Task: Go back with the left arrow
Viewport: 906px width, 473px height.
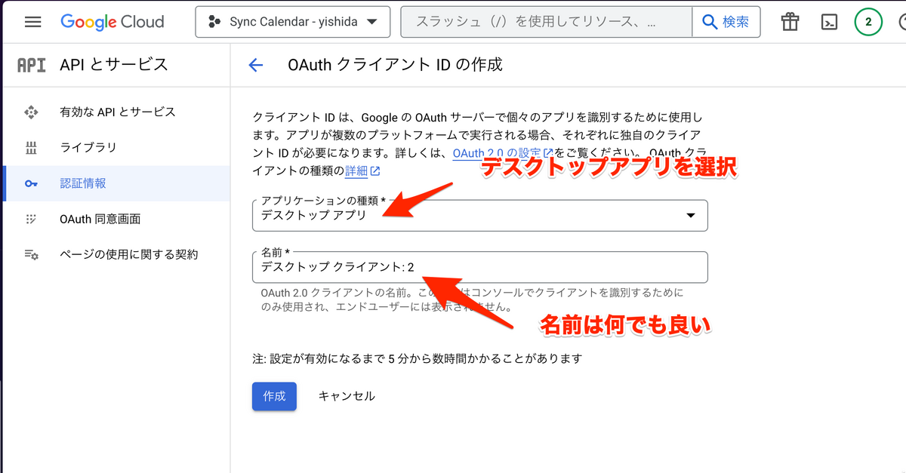Action: pyautogui.click(x=256, y=65)
